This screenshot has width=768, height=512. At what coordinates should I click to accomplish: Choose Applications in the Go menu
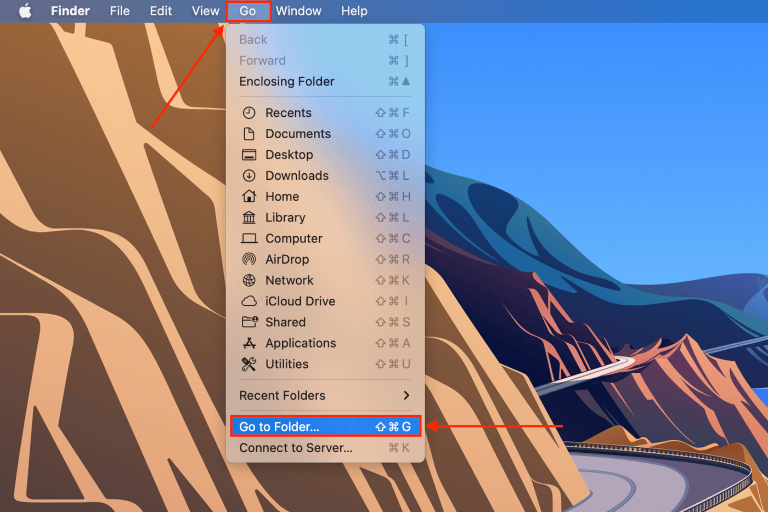click(325, 343)
